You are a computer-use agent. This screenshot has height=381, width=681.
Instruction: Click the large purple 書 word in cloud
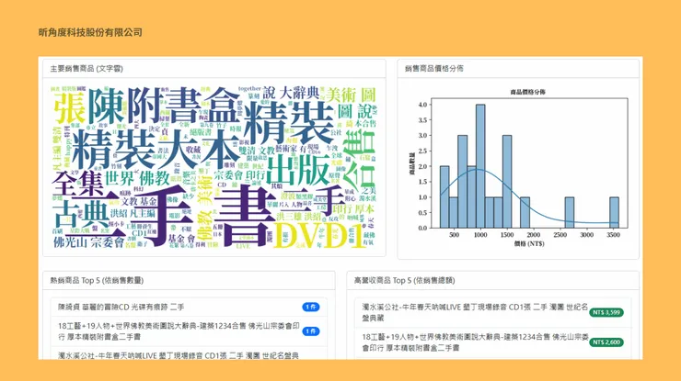245,216
